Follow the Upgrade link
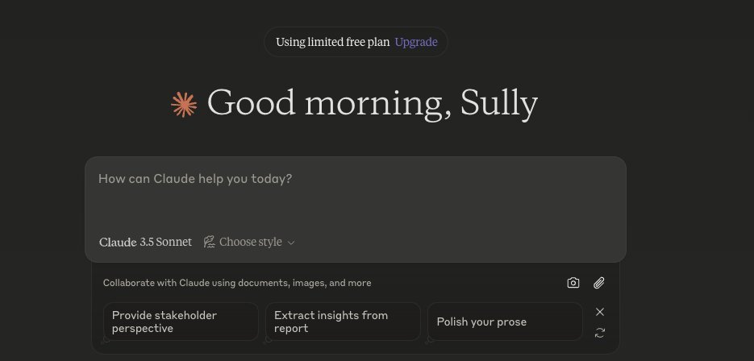This screenshot has height=361, width=754. 416,42
